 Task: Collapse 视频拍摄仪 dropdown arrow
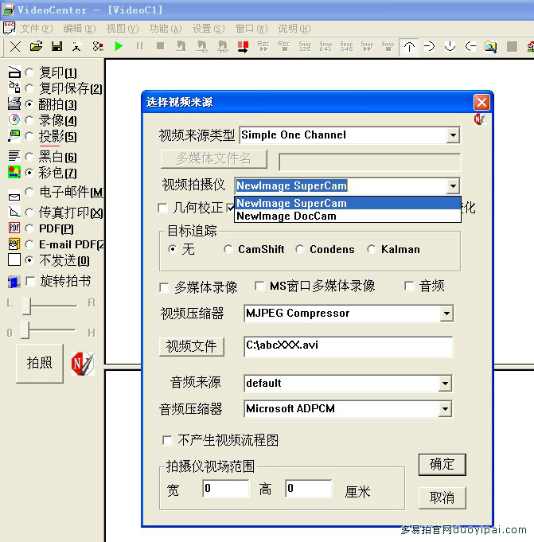click(x=453, y=186)
